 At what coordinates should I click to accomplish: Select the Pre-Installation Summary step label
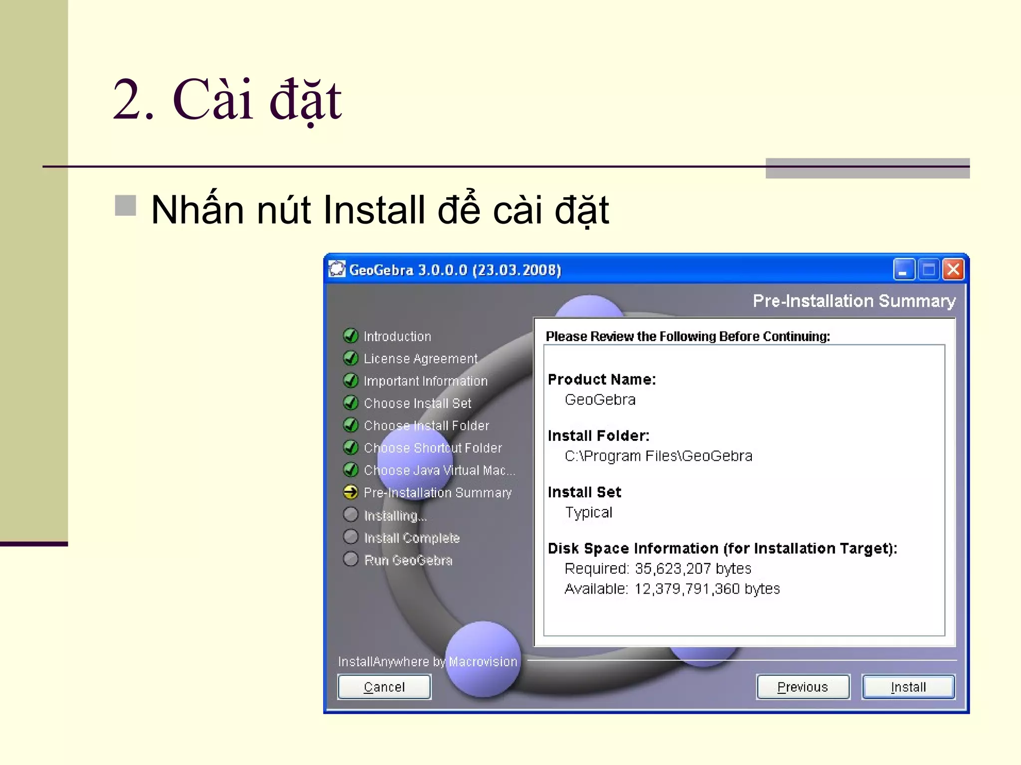coord(438,493)
